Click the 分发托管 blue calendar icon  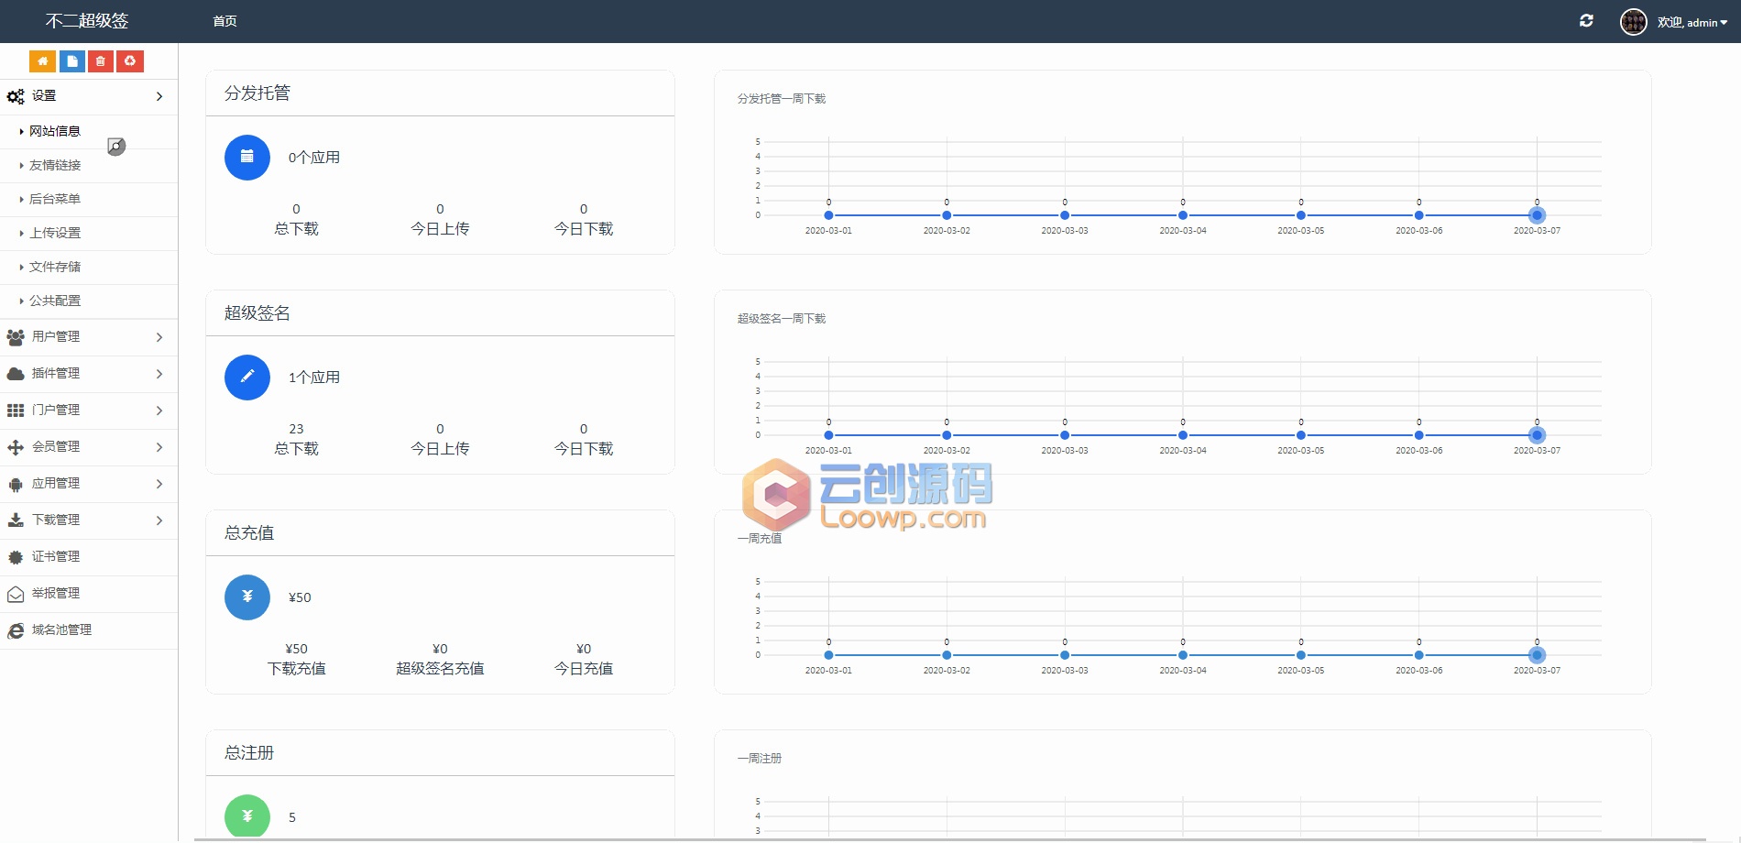tap(247, 158)
